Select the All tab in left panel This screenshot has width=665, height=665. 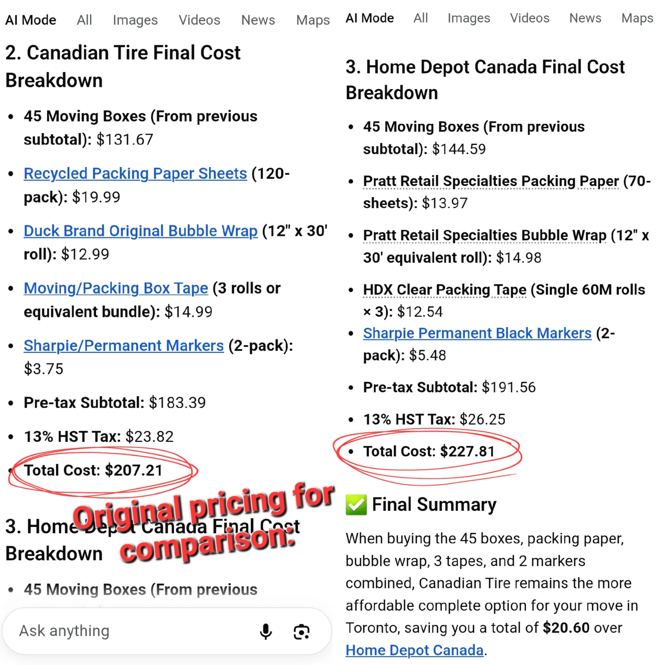click(x=85, y=20)
